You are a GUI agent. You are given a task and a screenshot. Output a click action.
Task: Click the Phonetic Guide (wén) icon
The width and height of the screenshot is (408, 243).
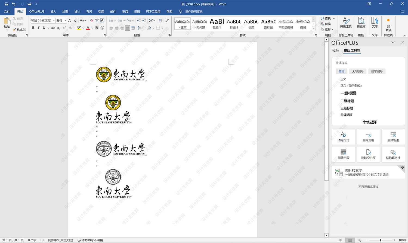97,20
